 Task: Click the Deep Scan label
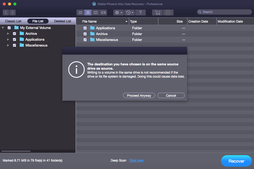tap(118, 160)
